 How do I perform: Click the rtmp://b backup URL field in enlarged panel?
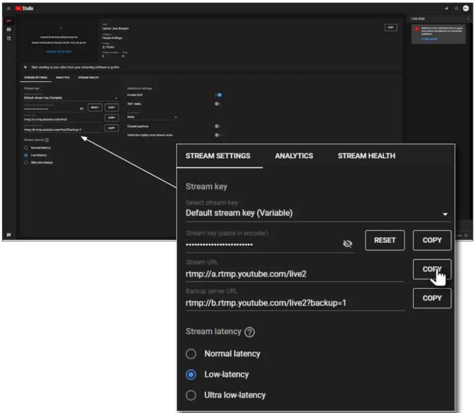pyautogui.click(x=295, y=303)
